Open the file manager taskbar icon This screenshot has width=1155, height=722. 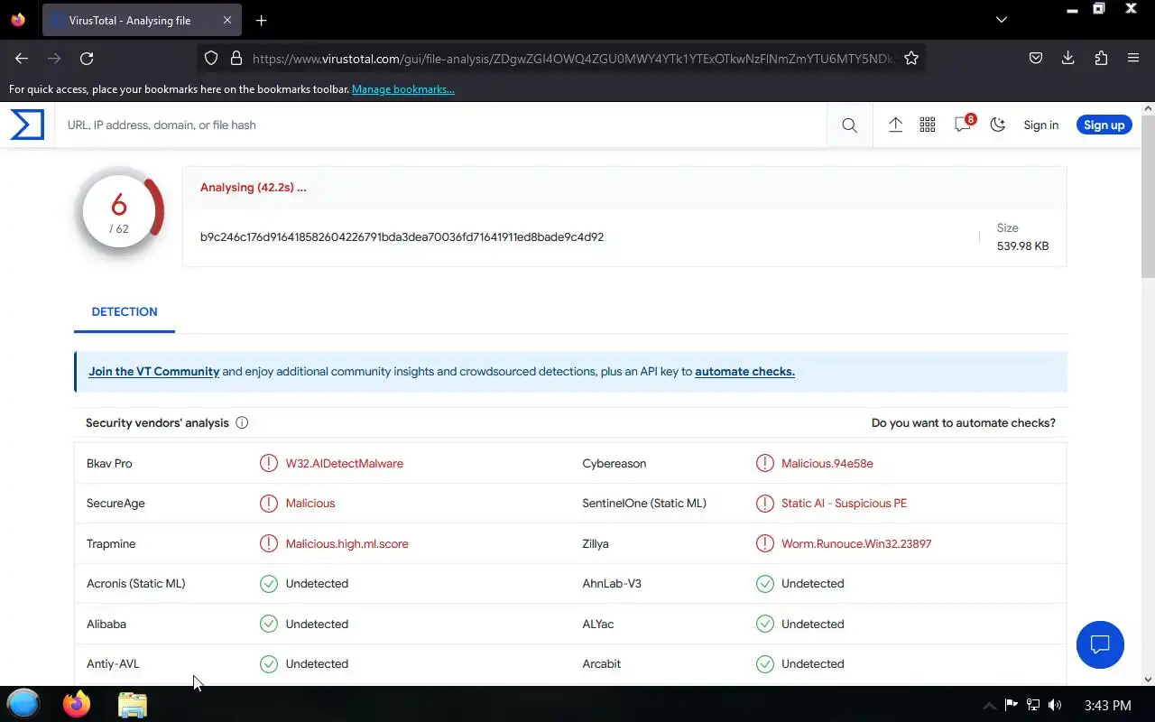point(133,705)
